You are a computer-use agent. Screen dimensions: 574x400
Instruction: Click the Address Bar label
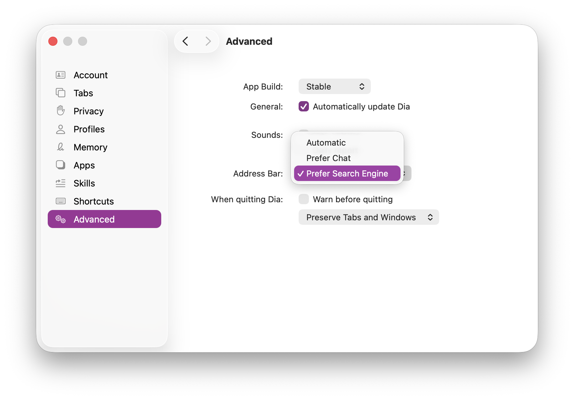pos(258,174)
